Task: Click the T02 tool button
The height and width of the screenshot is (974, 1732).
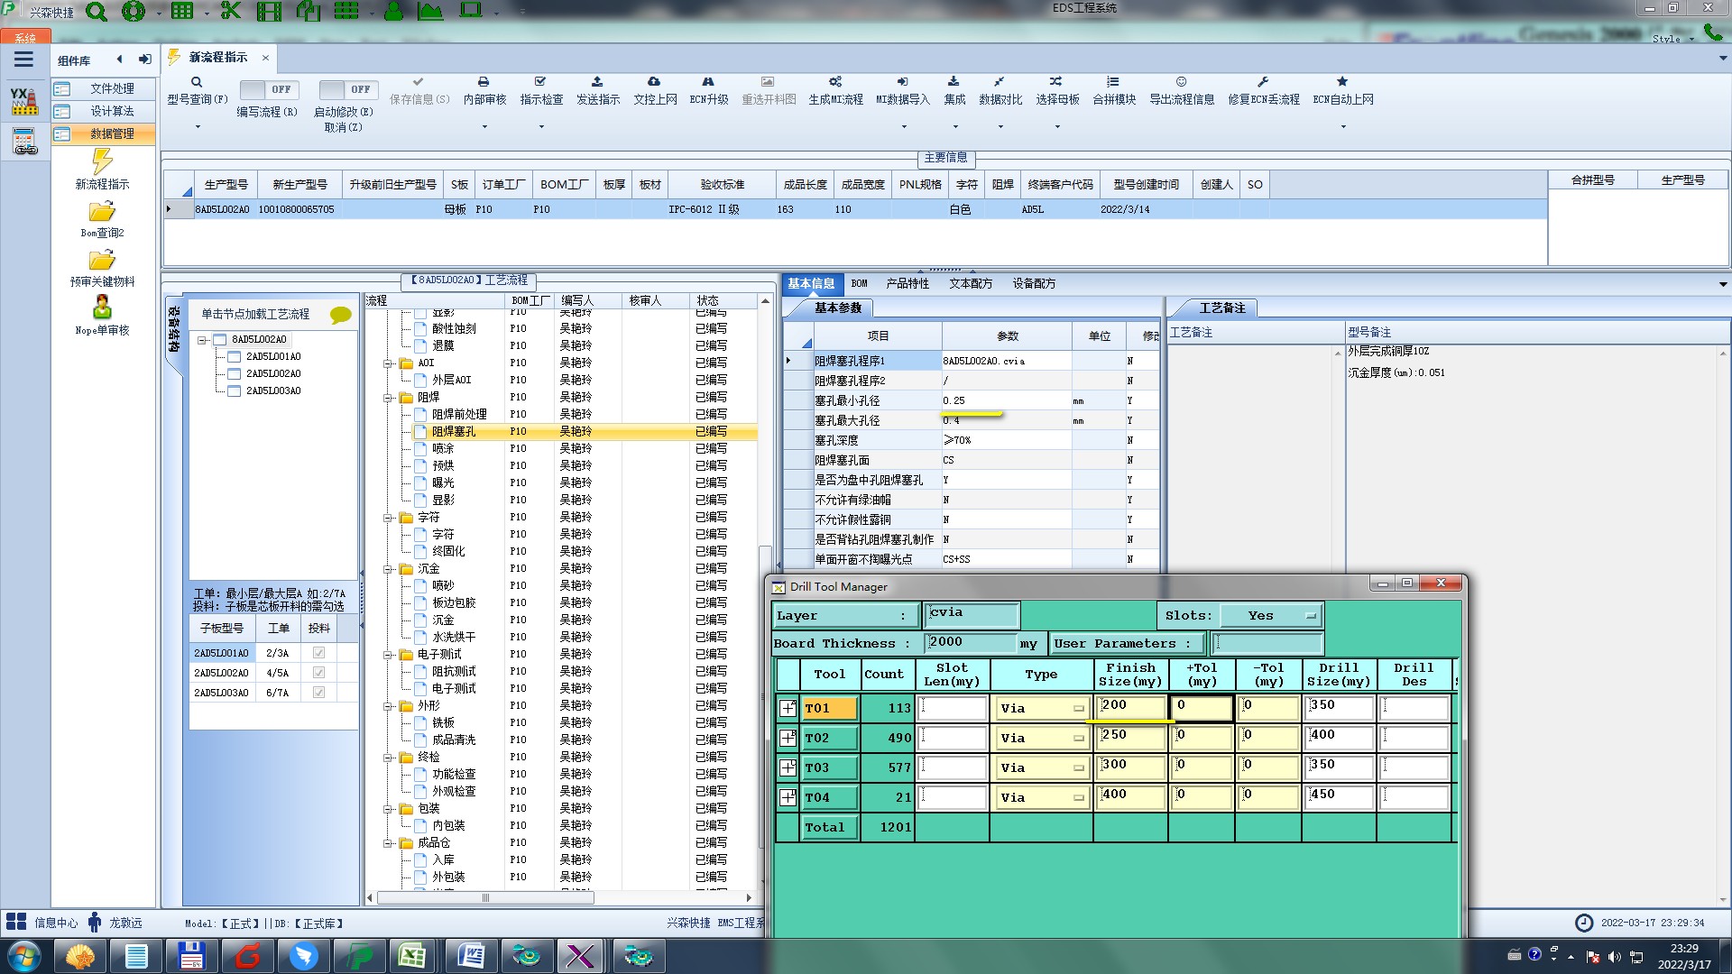Action: 829,738
